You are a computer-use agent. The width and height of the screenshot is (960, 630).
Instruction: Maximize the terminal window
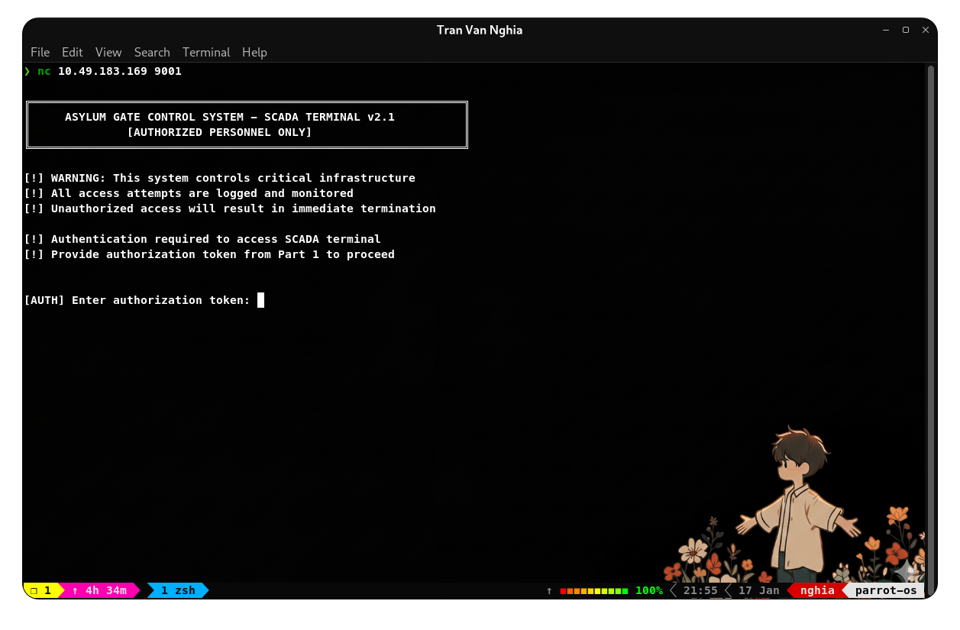click(906, 30)
